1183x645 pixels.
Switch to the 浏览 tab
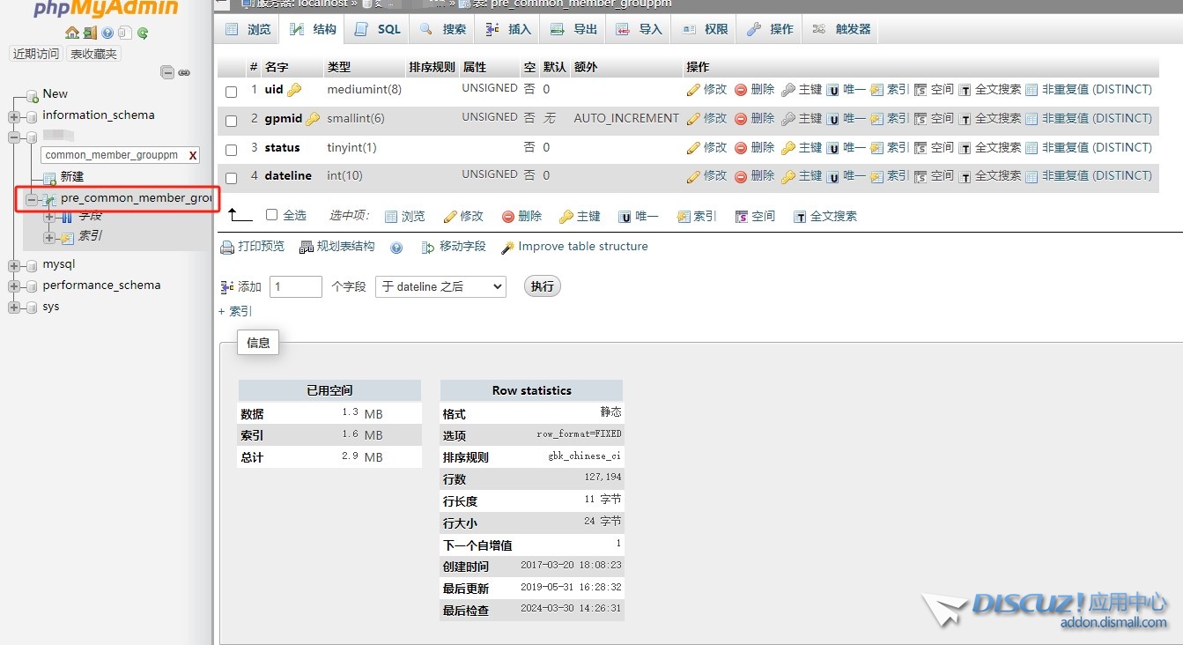pos(248,30)
